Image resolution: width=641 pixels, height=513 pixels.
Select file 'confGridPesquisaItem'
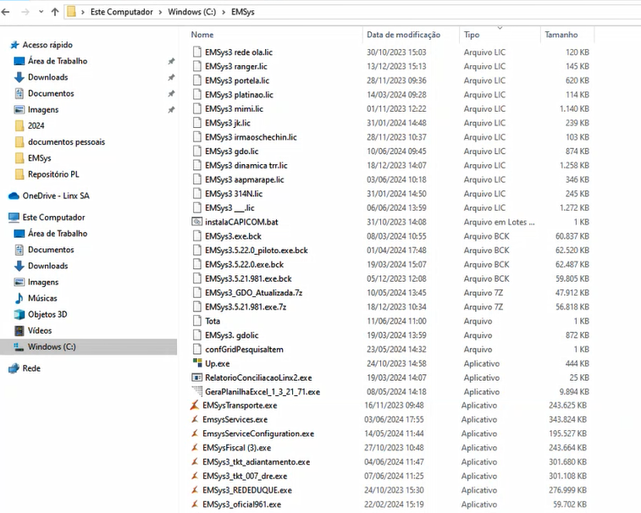(x=244, y=350)
